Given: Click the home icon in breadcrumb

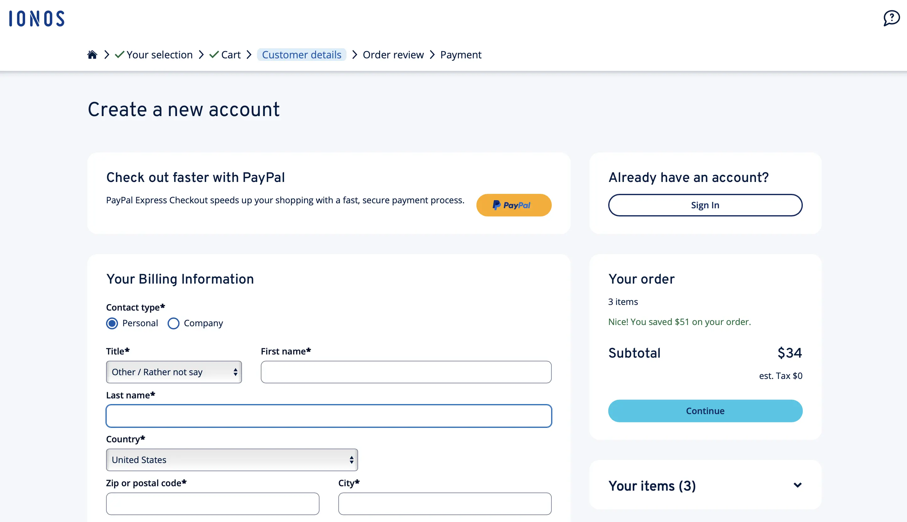Looking at the screenshot, I should (92, 54).
